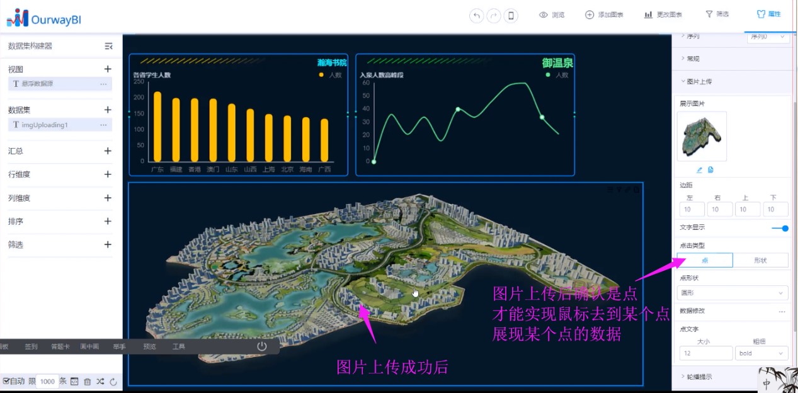This screenshot has width=798, height=393.
Task: Select the 悬浮数据源 view item
Action: coord(60,84)
